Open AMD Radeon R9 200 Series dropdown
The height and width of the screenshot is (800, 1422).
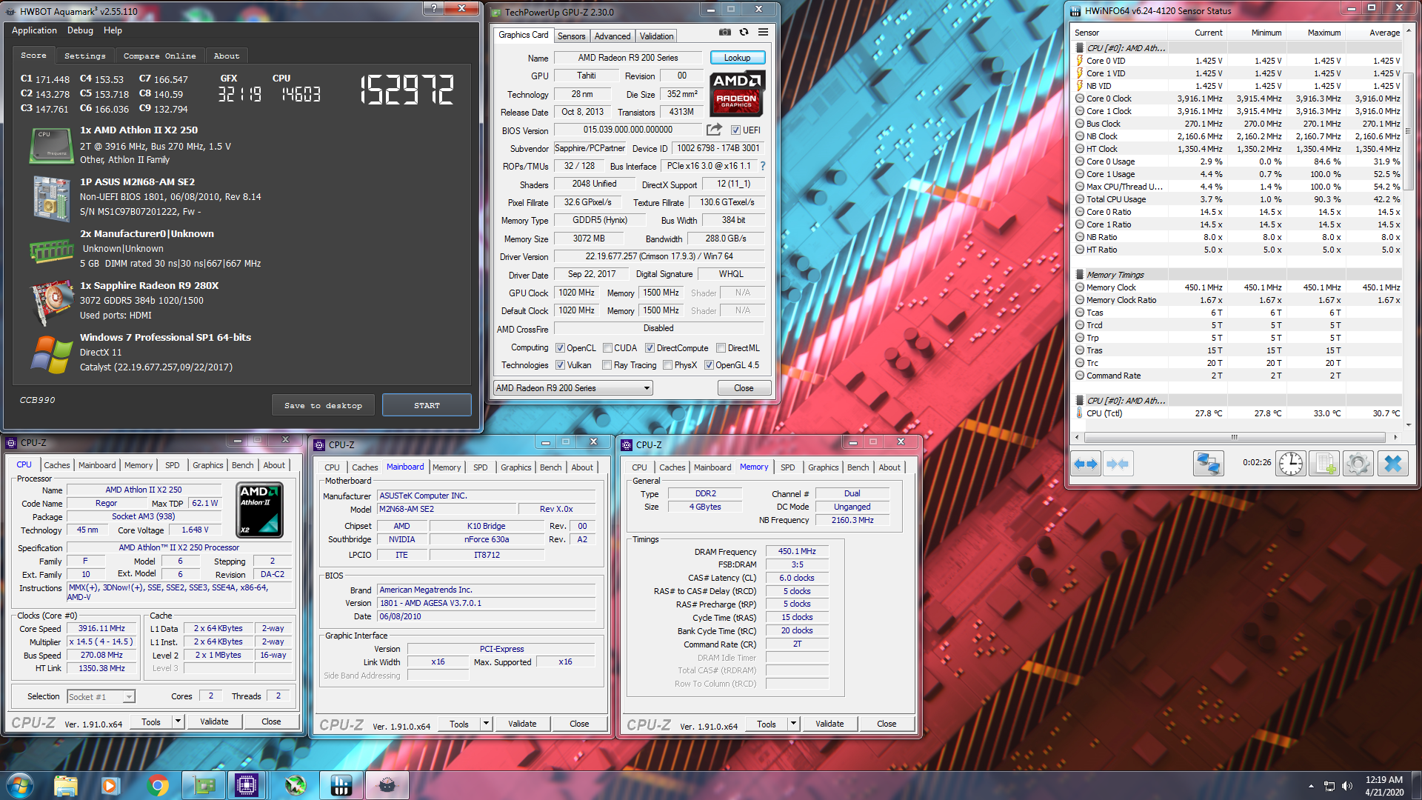[x=573, y=388]
